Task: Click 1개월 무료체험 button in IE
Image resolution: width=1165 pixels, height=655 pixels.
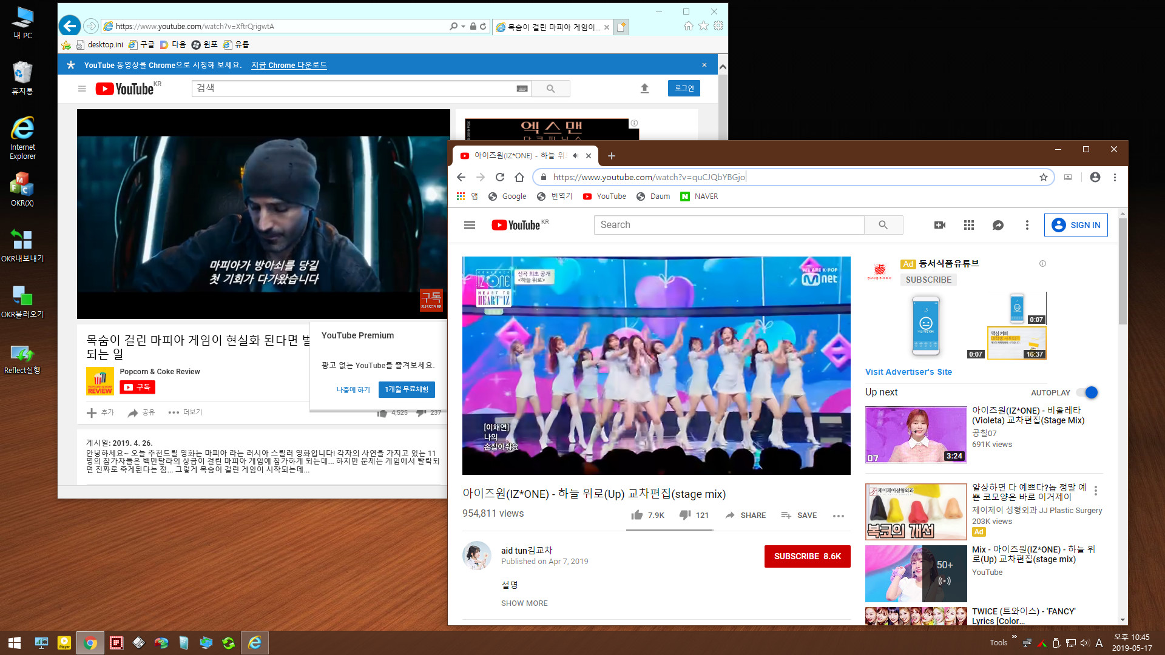Action: [407, 389]
